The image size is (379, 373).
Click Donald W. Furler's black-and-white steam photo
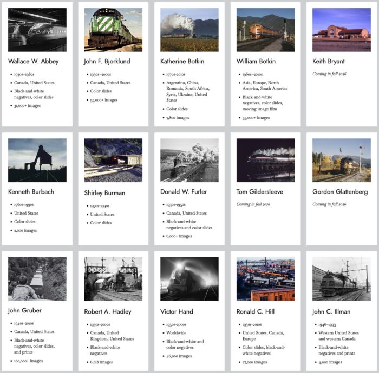coord(190,160)
